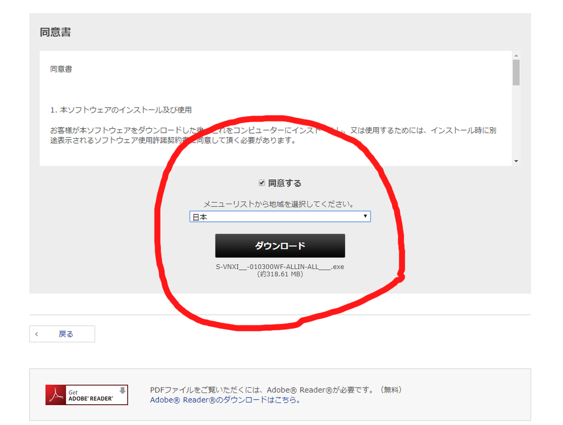Click the メニューリストから地域を選択してください label

[279, 204]
